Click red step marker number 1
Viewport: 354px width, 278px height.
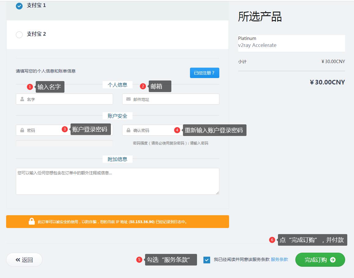(30, 87)
